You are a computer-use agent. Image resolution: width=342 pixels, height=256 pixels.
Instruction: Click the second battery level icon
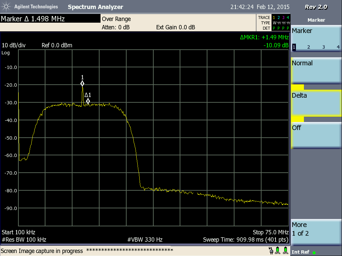(286, 250)
